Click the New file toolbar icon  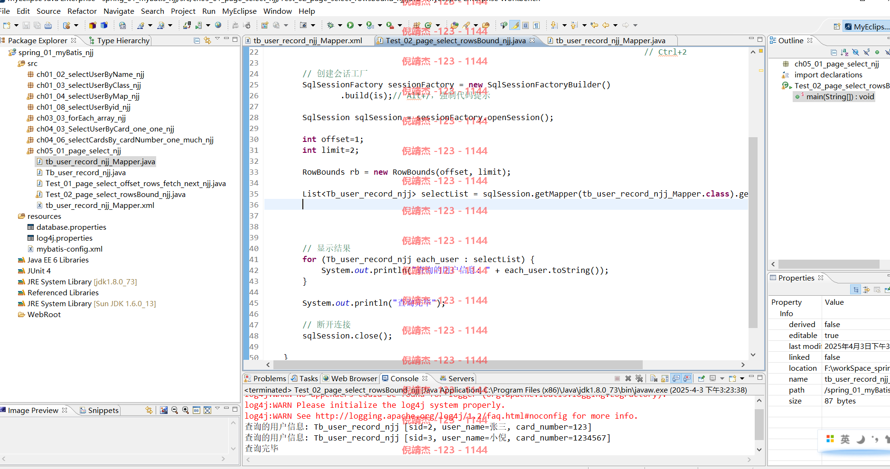pyautogui.click(x=6, y=25)
